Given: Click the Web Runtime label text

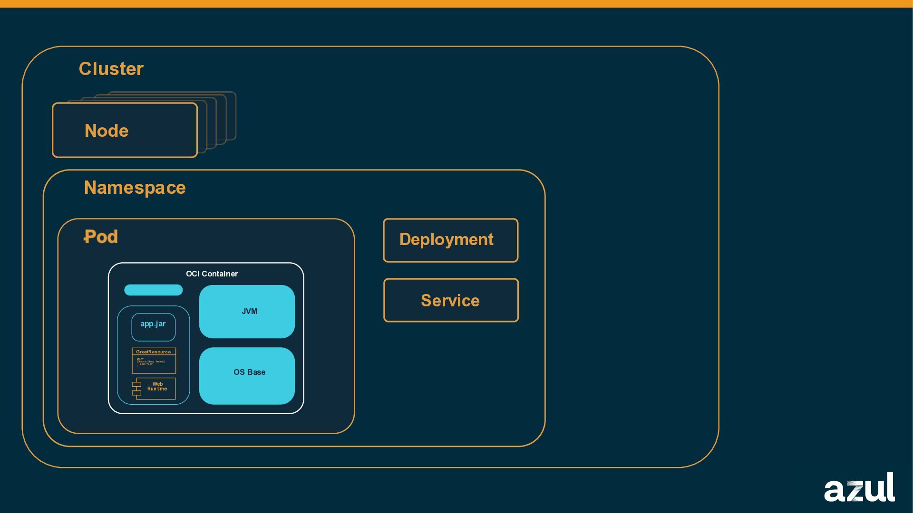Looking at the screenshot, I should [157, 386].
